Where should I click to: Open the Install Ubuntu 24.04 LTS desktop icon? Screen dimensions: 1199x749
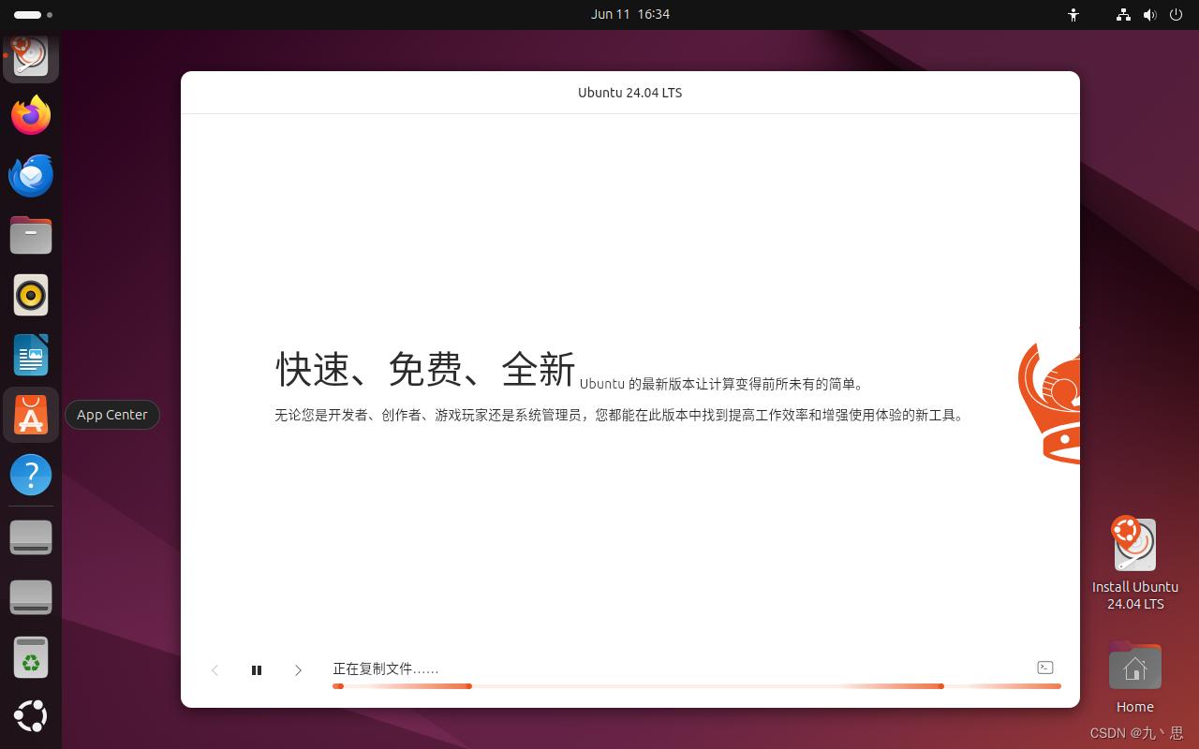pos(1135,563)
